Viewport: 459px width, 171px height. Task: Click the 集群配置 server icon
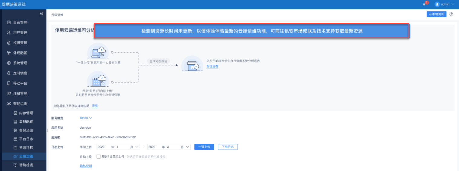[16, 122]
